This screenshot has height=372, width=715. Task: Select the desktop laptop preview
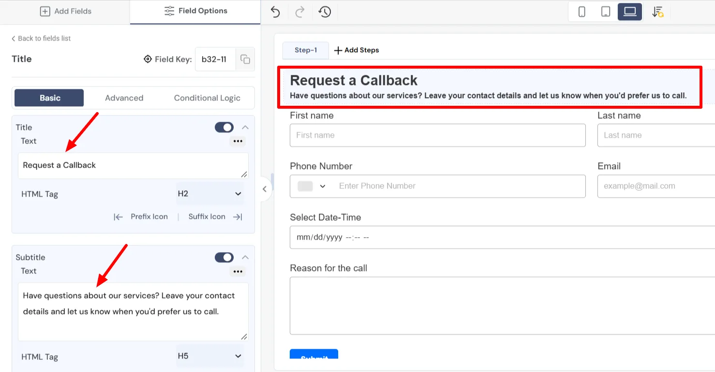(x=630, y=12)
